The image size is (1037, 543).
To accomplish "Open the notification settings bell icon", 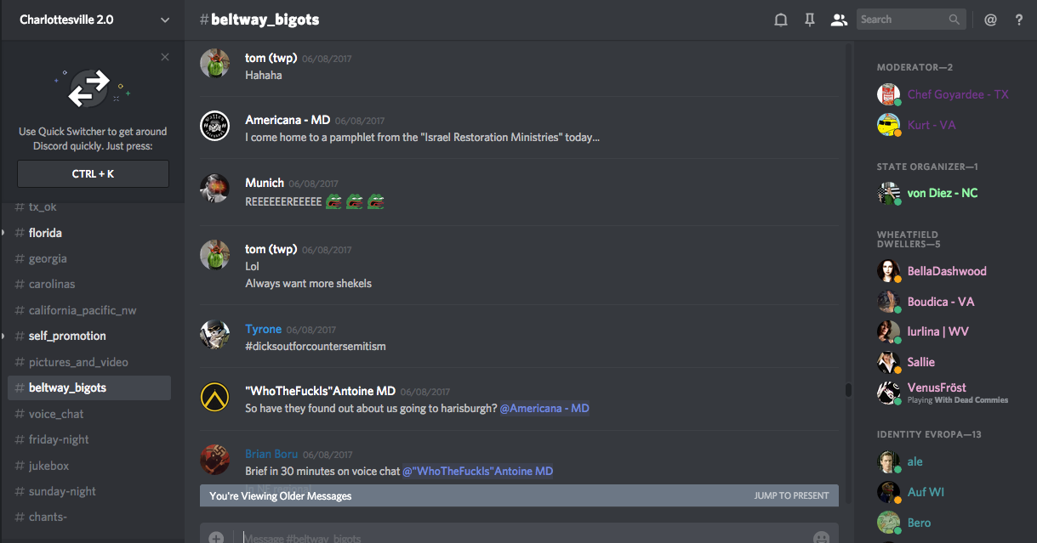I will tap(780, 20).
